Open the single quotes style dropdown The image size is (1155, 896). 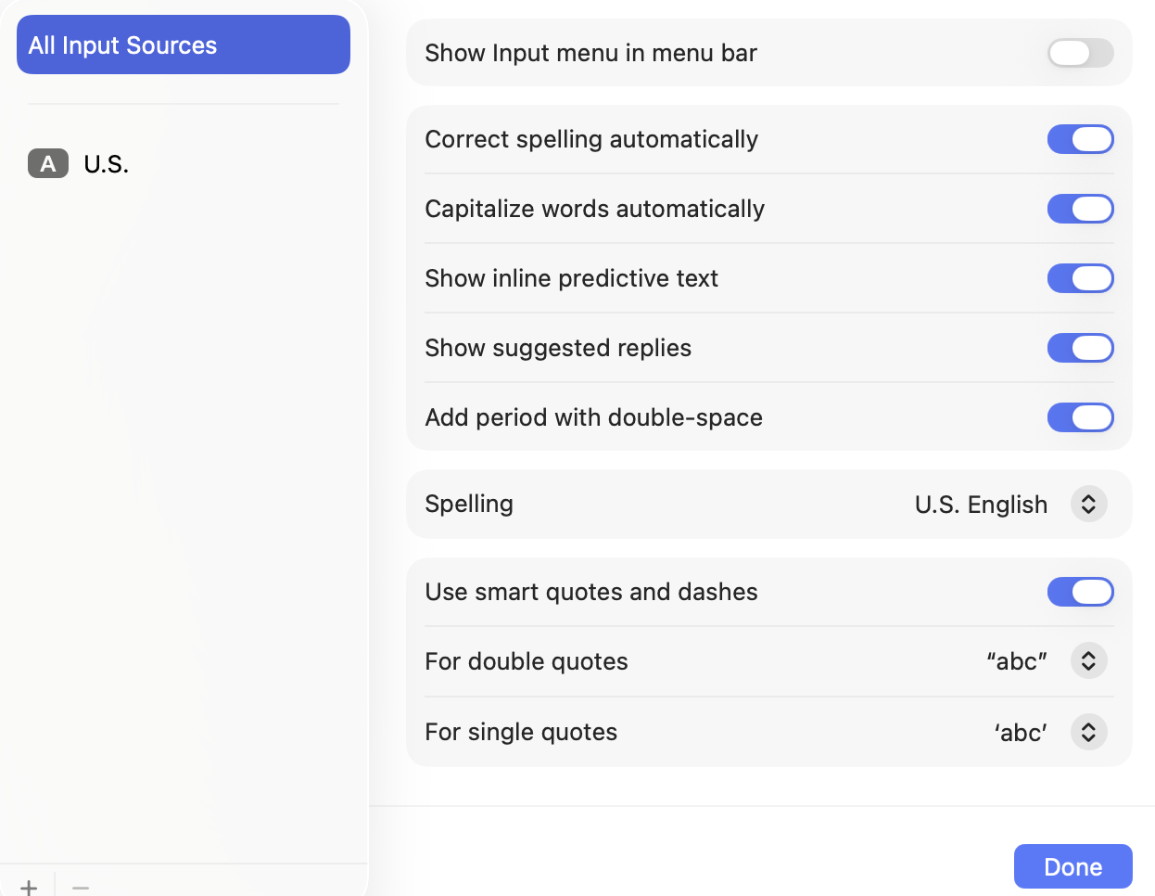[x=1089, y=732]
